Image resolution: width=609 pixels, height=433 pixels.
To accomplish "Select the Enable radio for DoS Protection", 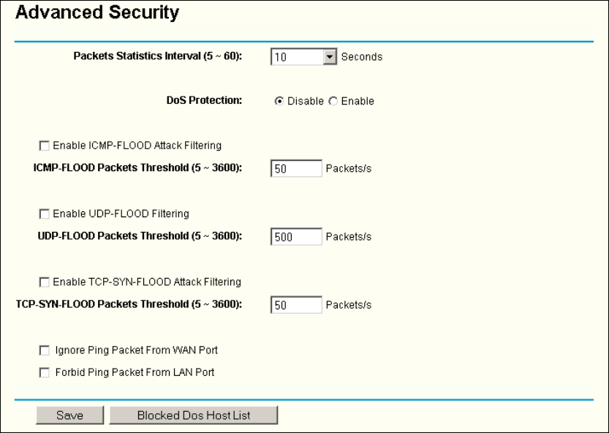I will (333, 102).
